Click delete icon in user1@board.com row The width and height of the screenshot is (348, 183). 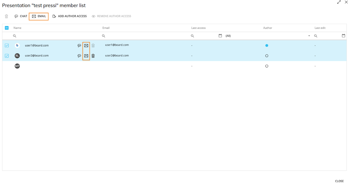[93, 46]
